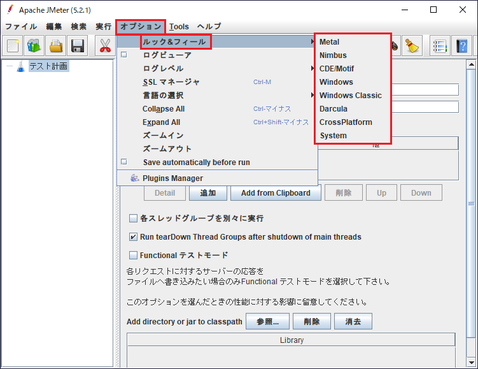Image resolution: width=478 pixels, height=369 pixels.
Task: Click the Up button
Action: pos(381,192)
